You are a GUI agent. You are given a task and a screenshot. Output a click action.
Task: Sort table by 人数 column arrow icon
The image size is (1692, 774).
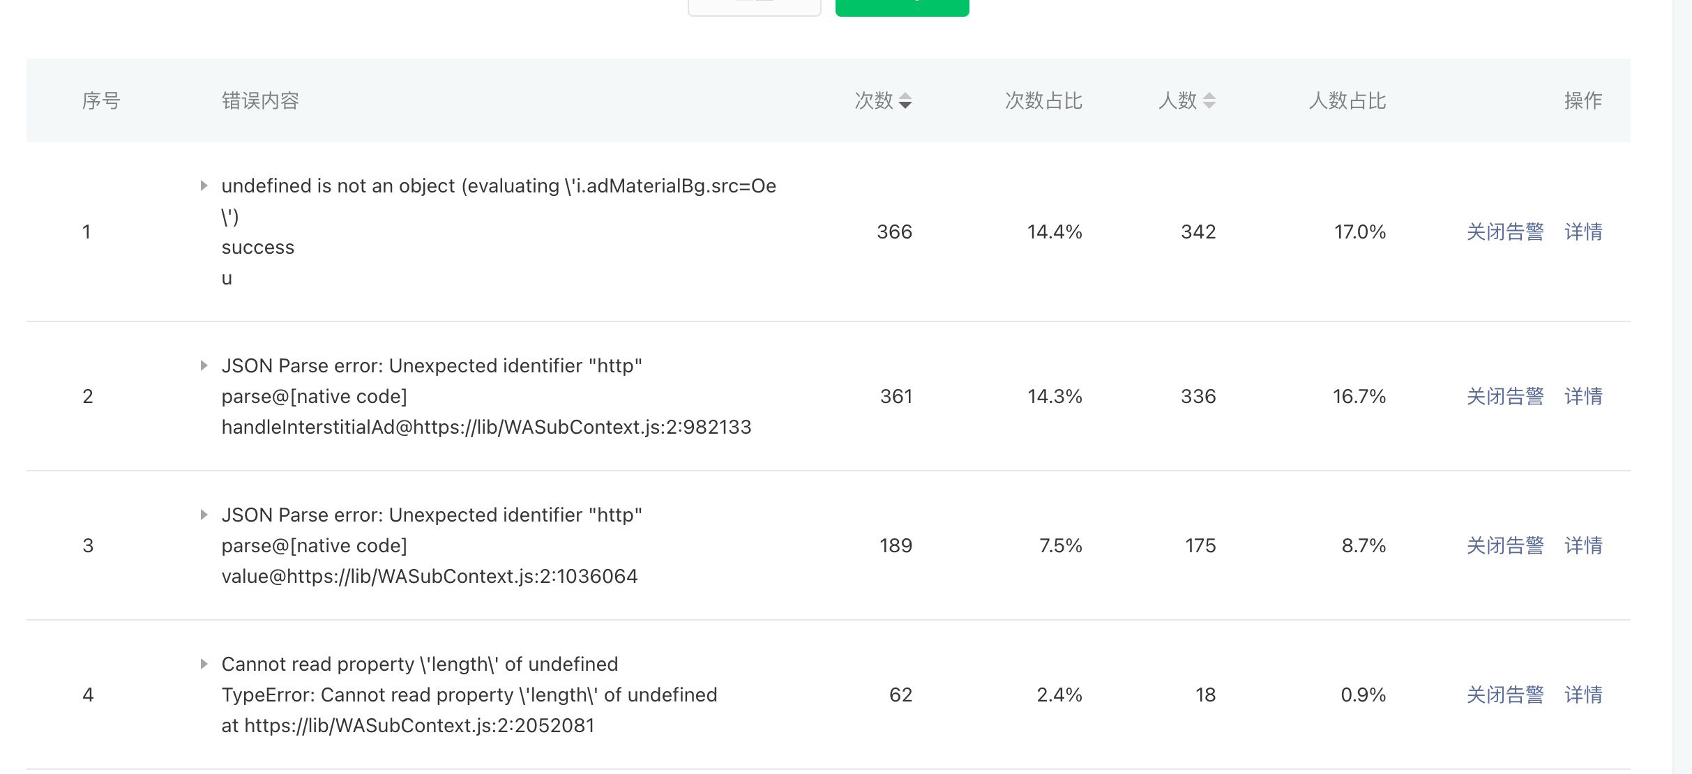pyautogui.click(x=1209, y=101)
